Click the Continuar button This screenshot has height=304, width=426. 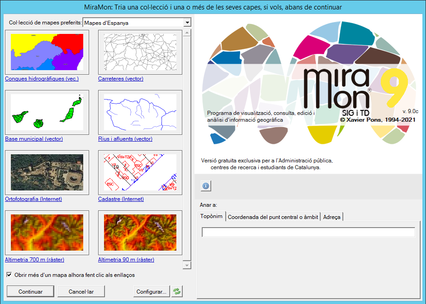pos(30,291)
